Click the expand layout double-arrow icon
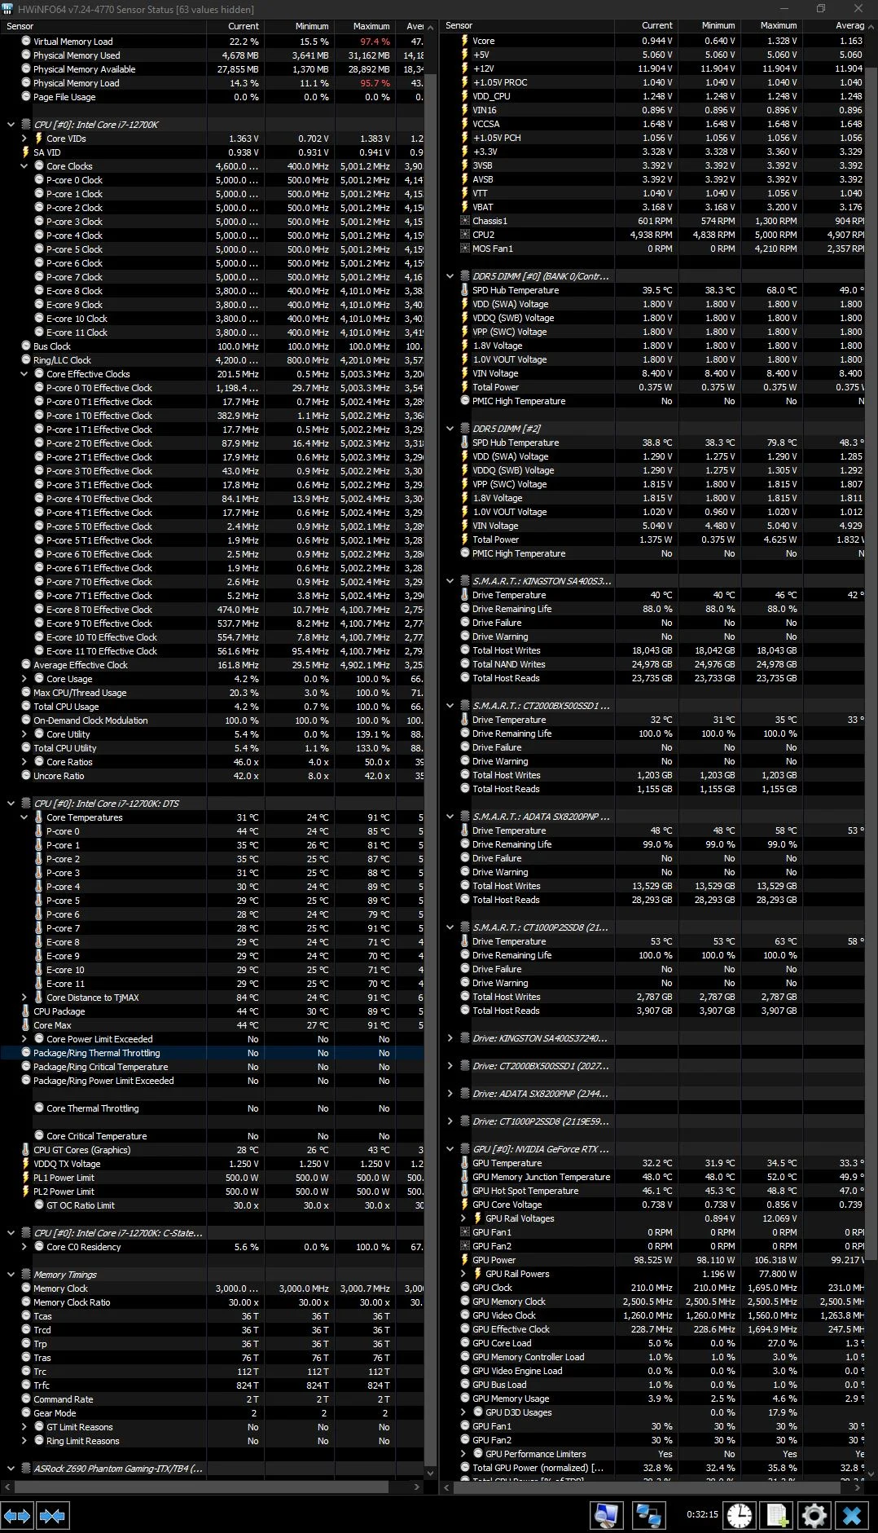Viewport: 878px width, 1533px height. coord(17,1516)
